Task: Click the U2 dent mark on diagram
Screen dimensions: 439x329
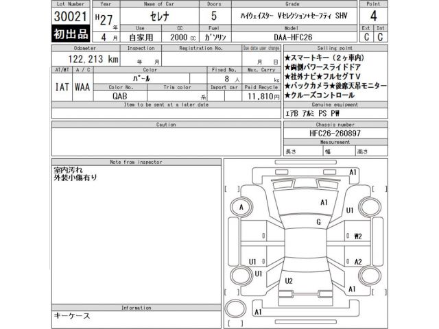Action: (289, 281)
